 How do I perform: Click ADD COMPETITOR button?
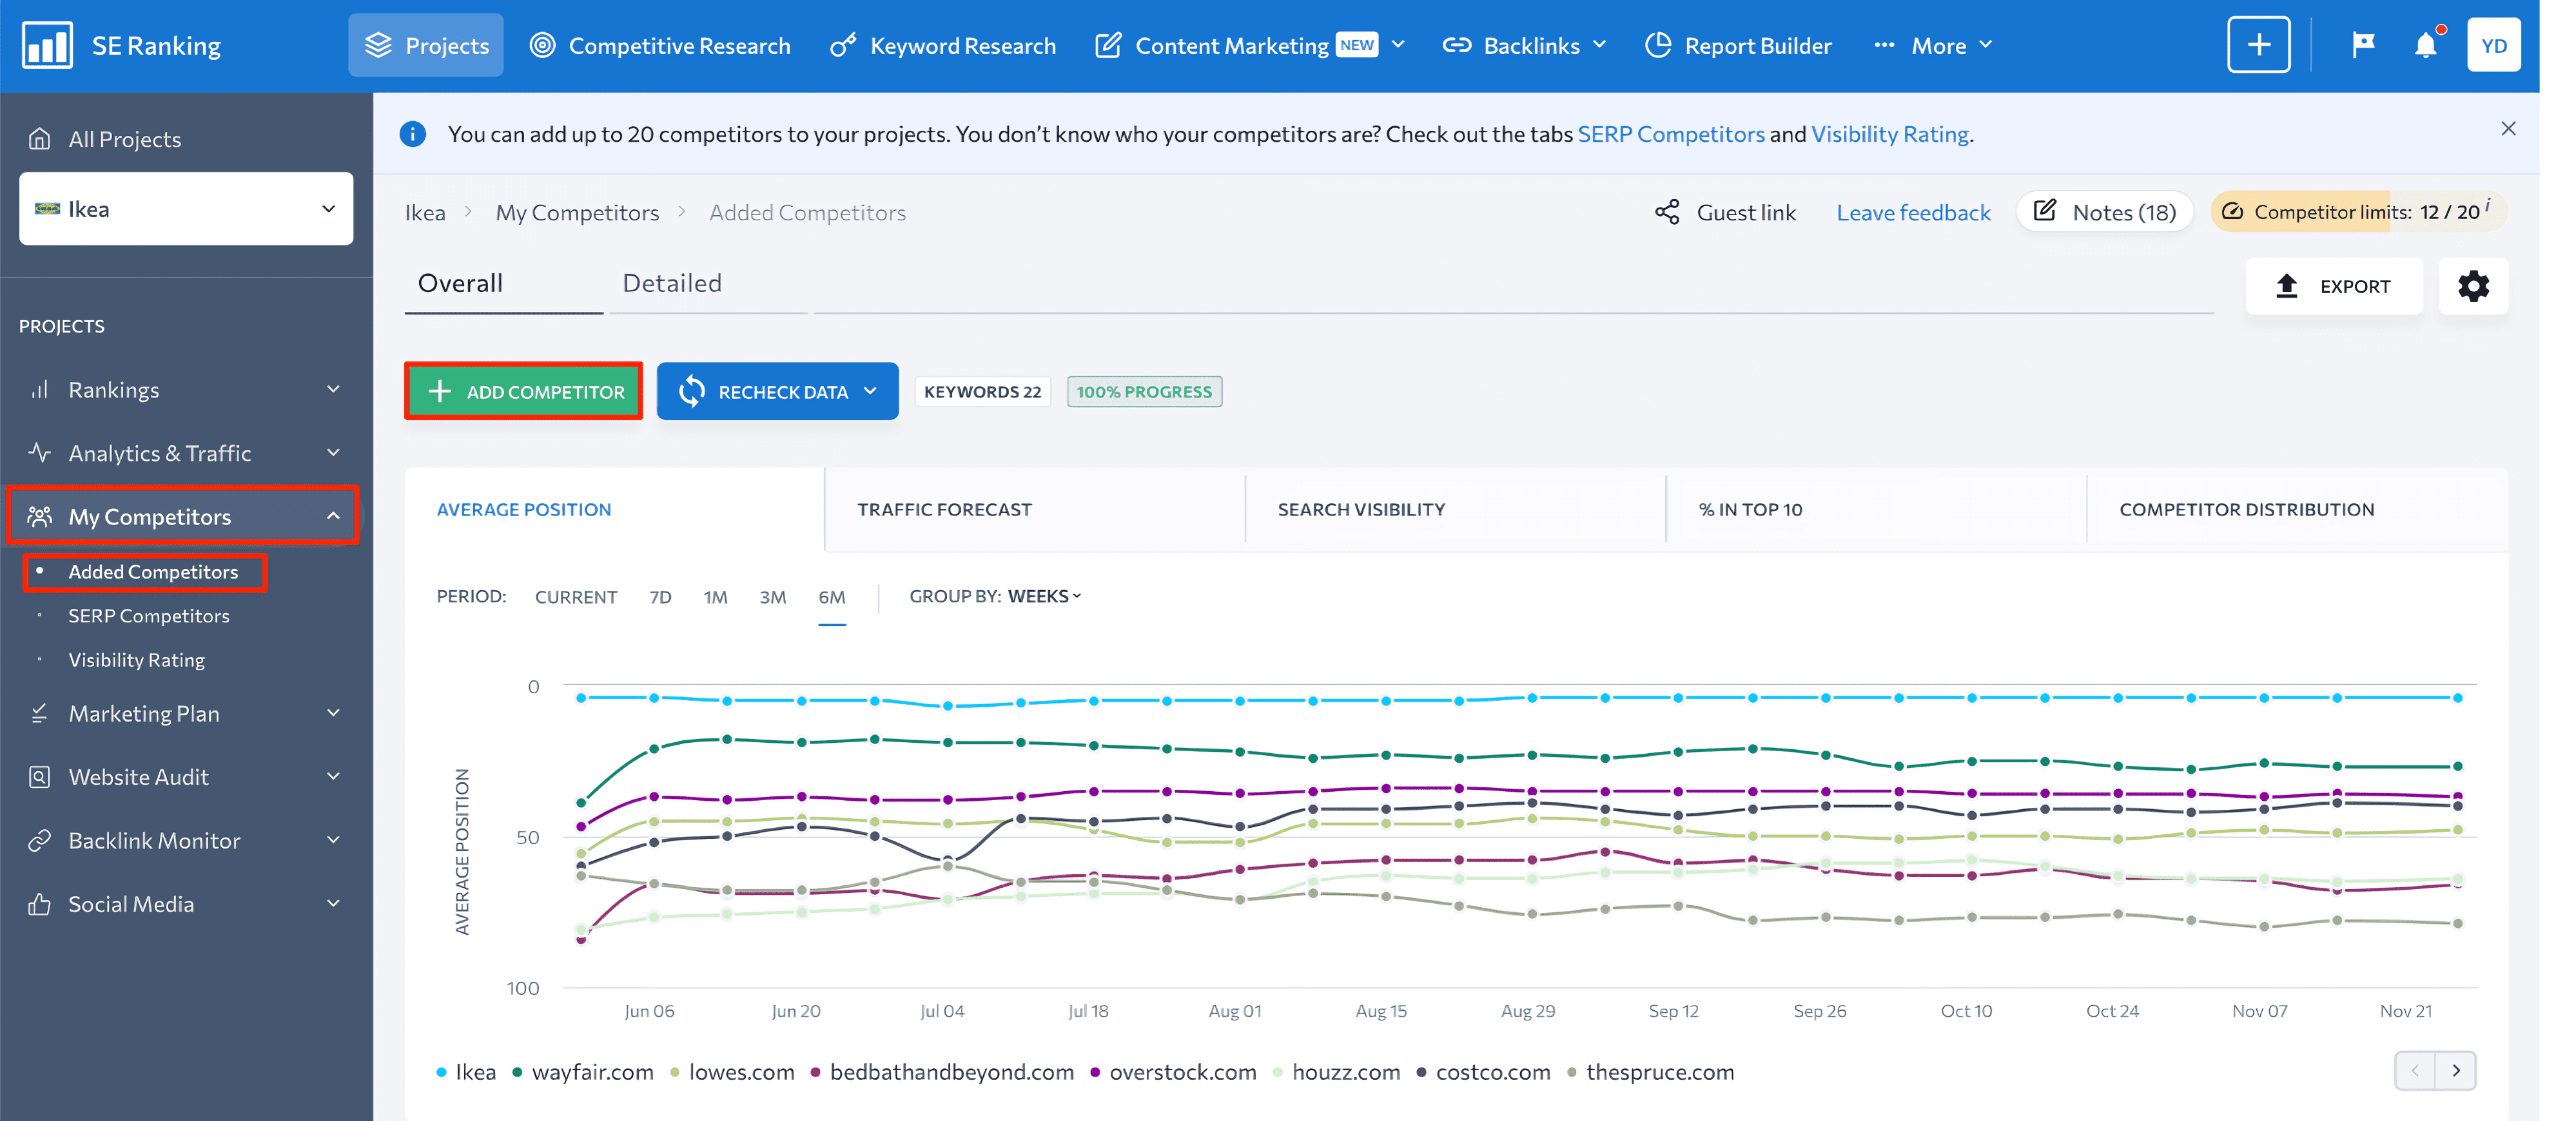pos(524,392)
